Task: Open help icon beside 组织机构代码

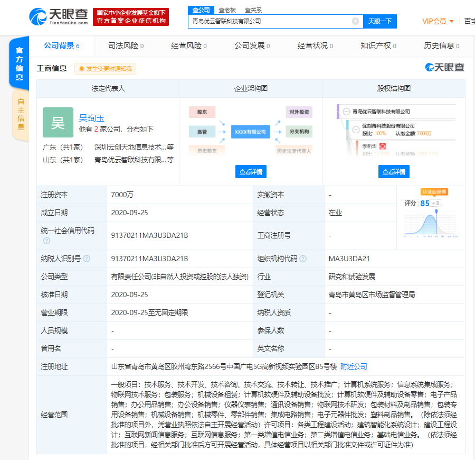Action: click(303, 259)
